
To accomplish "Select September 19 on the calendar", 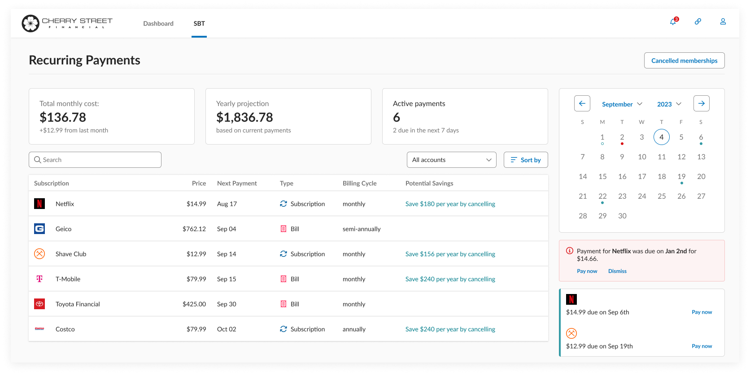I will click(x=681, y=176).
